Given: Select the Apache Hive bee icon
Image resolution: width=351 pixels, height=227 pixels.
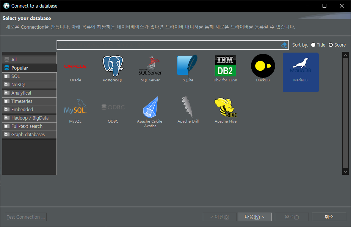Looking at the screenshot, I should click(226, 107).
